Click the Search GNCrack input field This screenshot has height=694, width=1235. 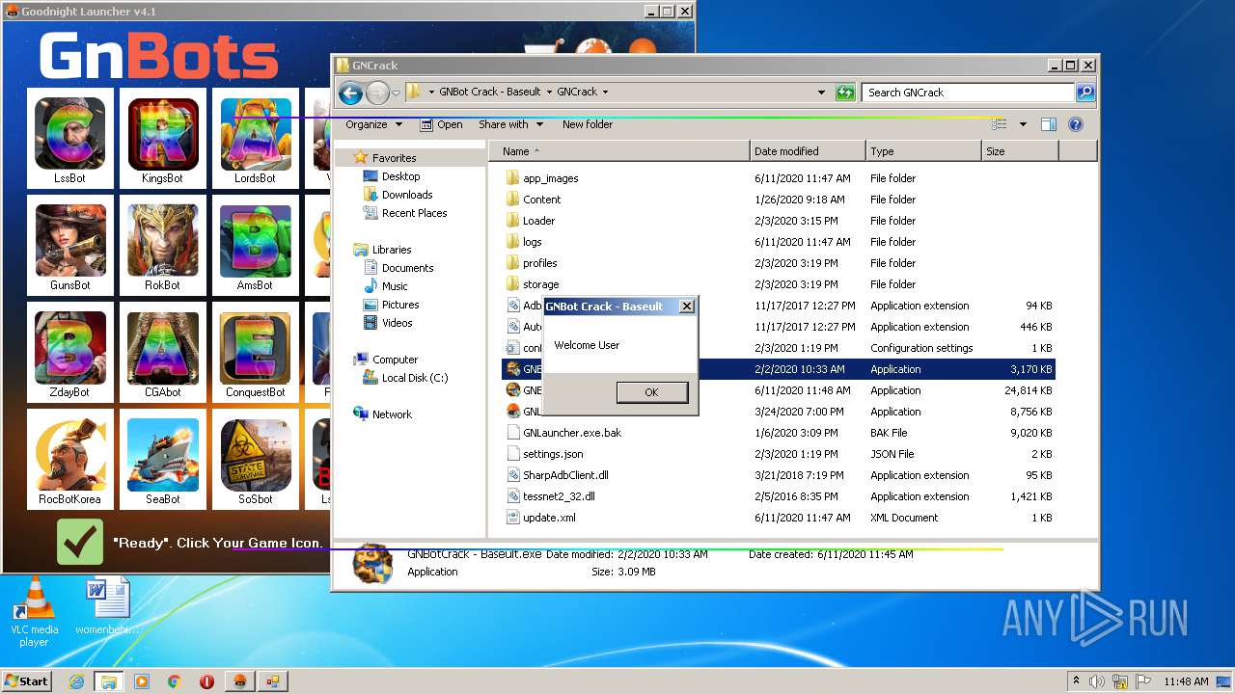(968, 93)
